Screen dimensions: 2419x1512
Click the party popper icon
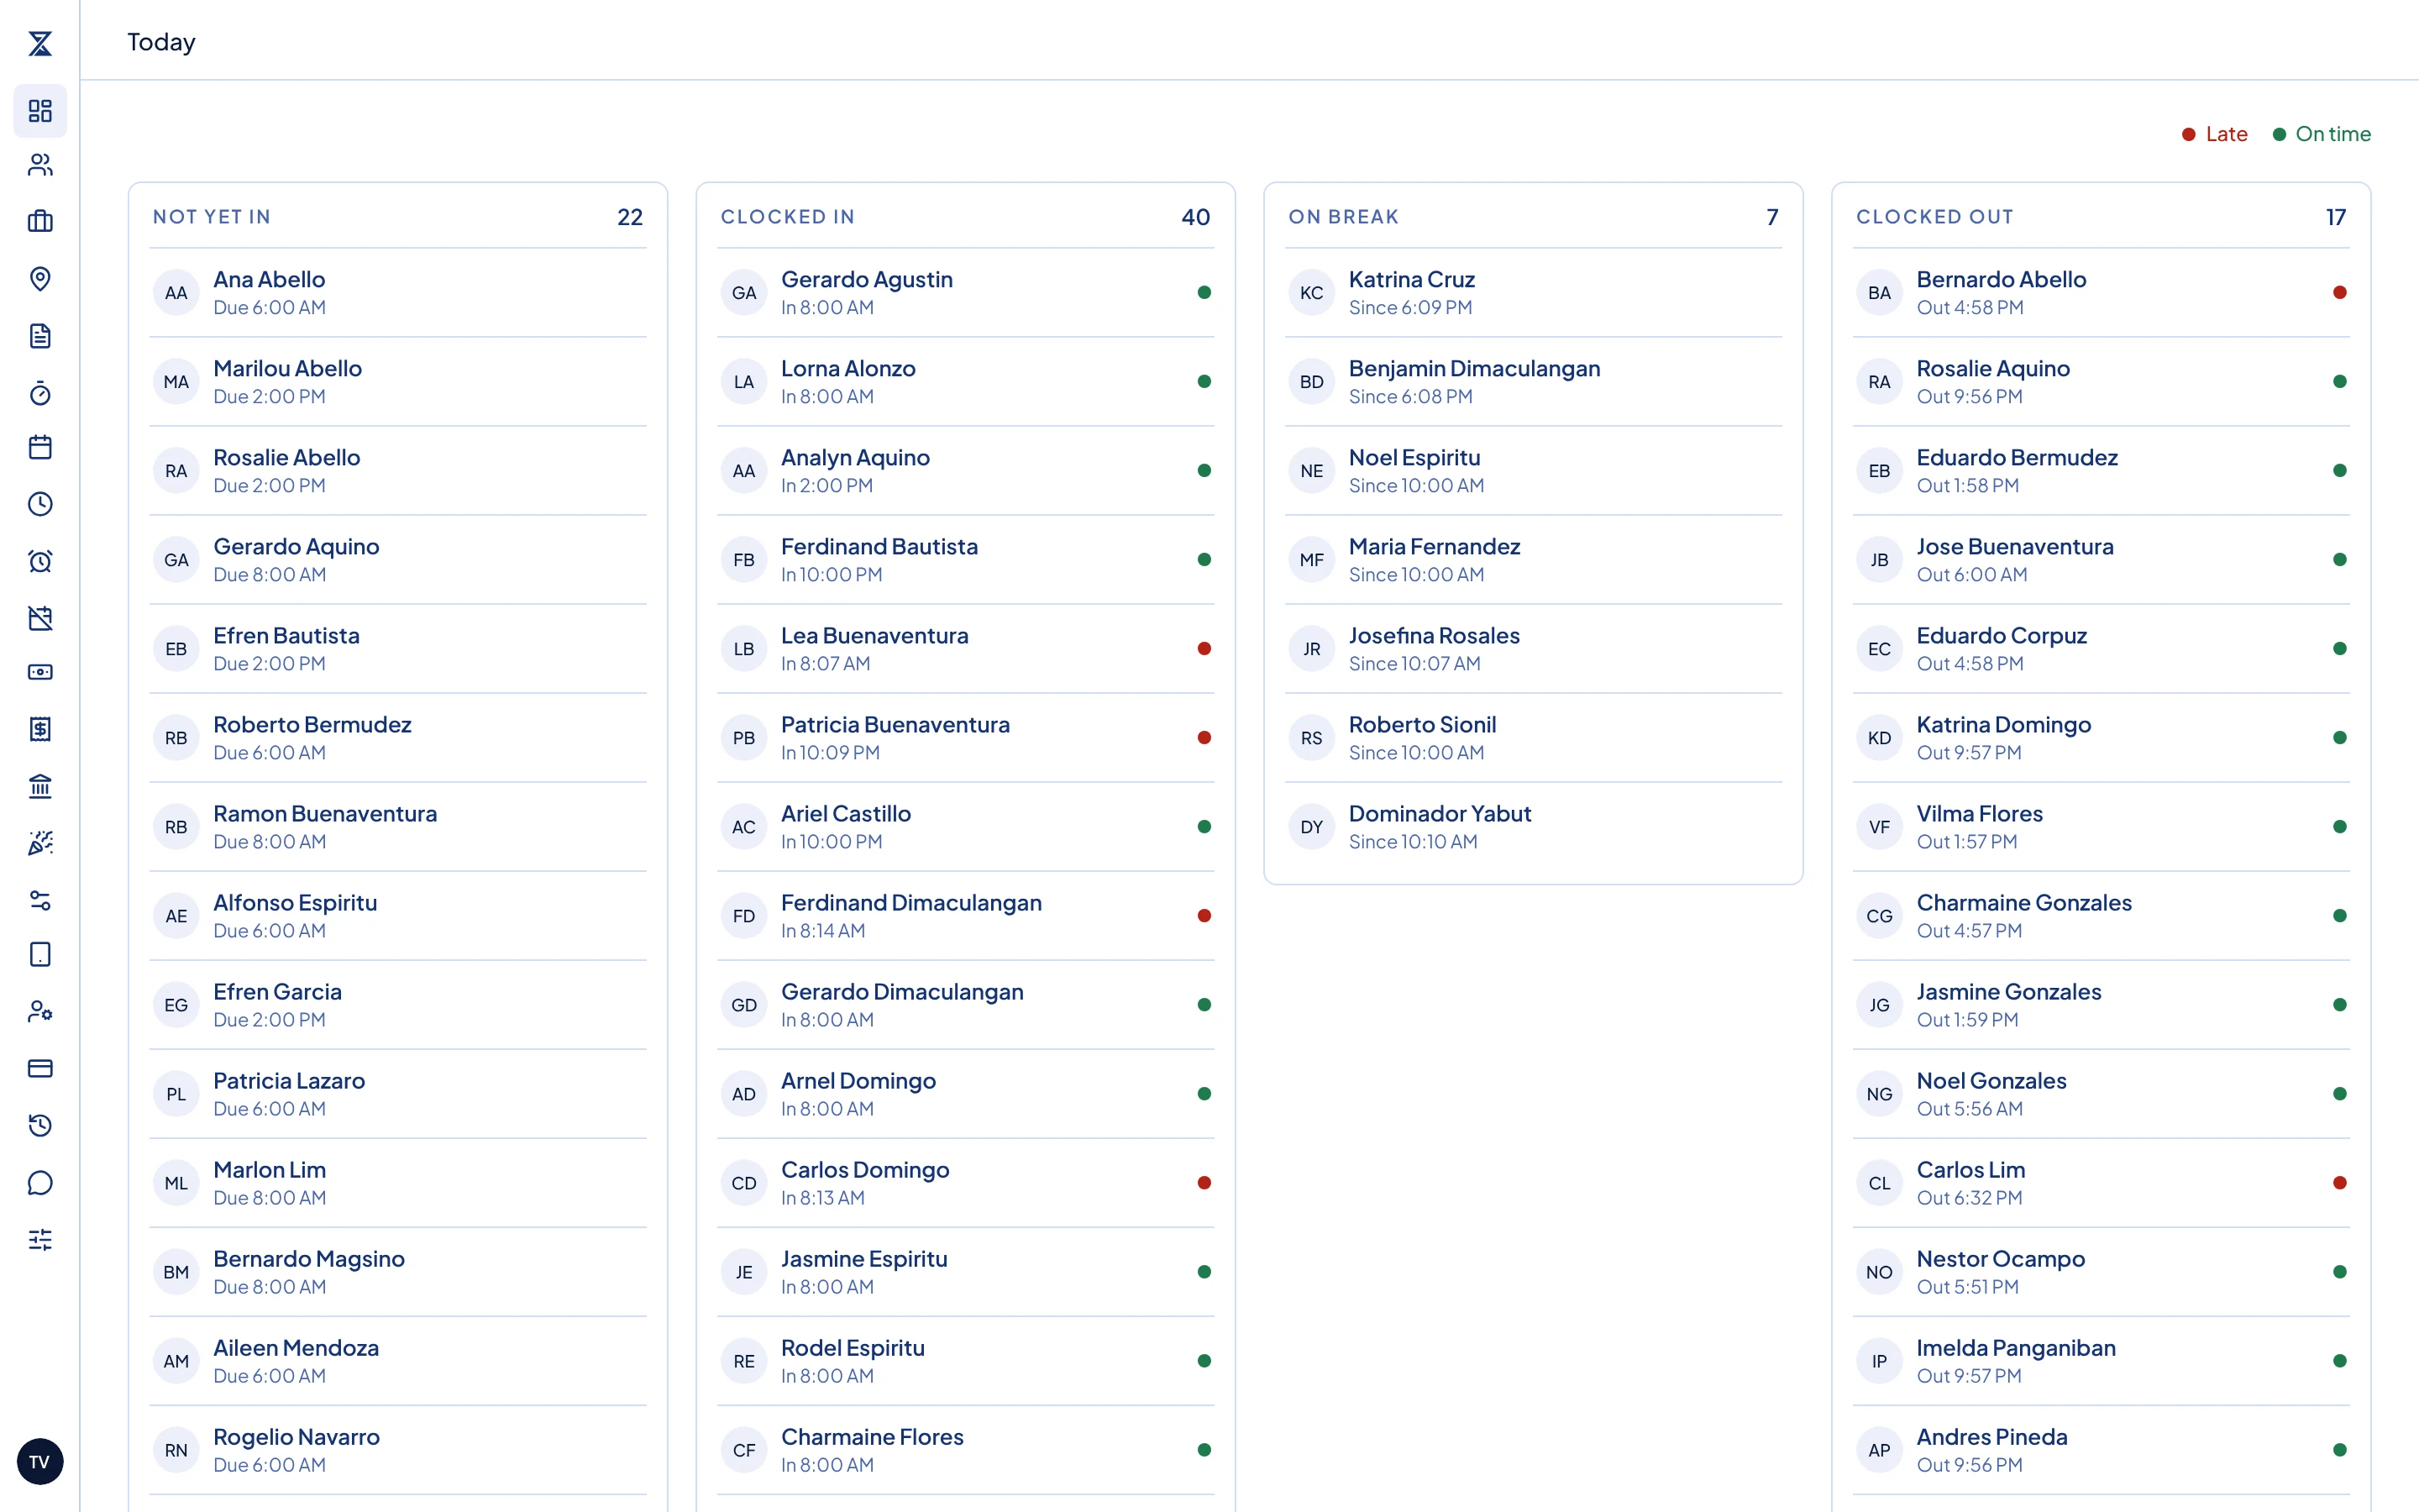40,843
